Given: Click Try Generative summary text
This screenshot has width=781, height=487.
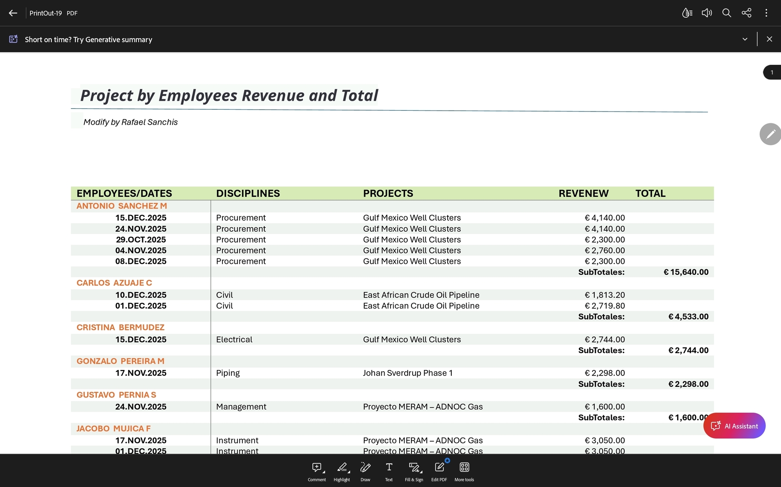Looking at the screenshot, I should 89,39.
